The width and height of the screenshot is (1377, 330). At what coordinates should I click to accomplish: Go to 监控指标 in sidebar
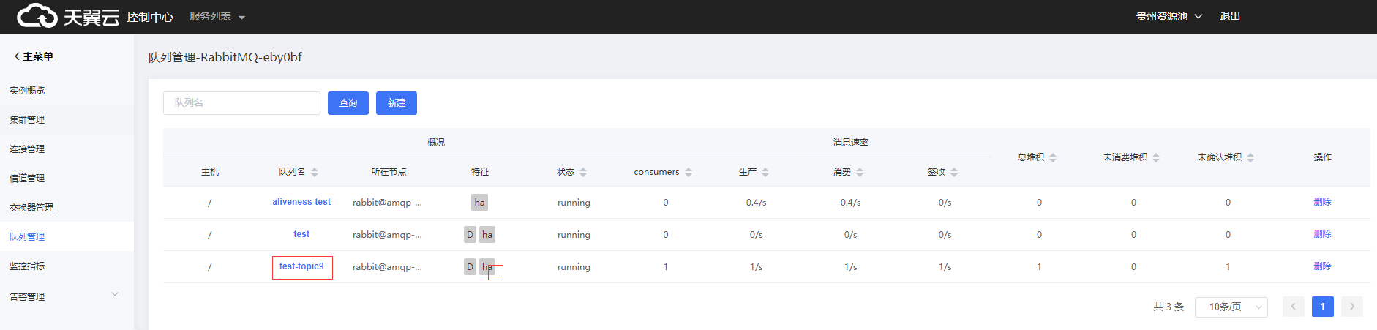click(27, 266)
